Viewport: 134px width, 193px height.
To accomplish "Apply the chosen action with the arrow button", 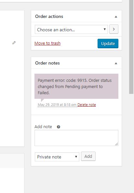I will click(x=114, y=29).
